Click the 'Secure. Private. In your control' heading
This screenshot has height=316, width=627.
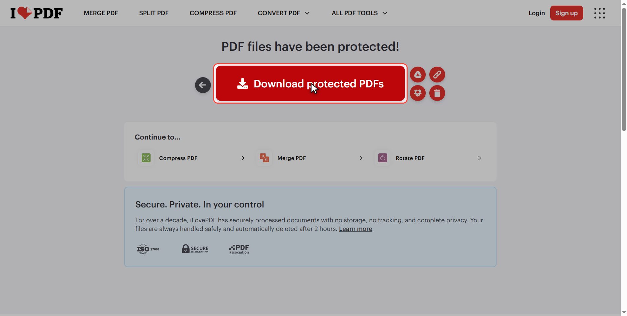coord(199,205)
